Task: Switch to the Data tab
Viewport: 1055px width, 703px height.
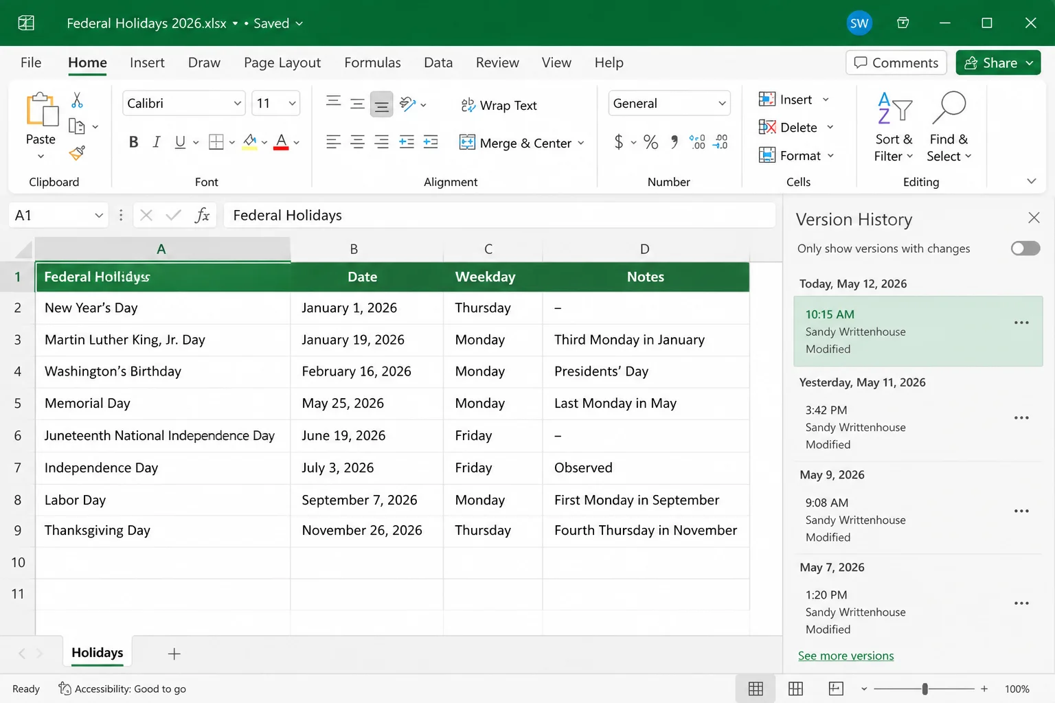Action: point(438,62)
